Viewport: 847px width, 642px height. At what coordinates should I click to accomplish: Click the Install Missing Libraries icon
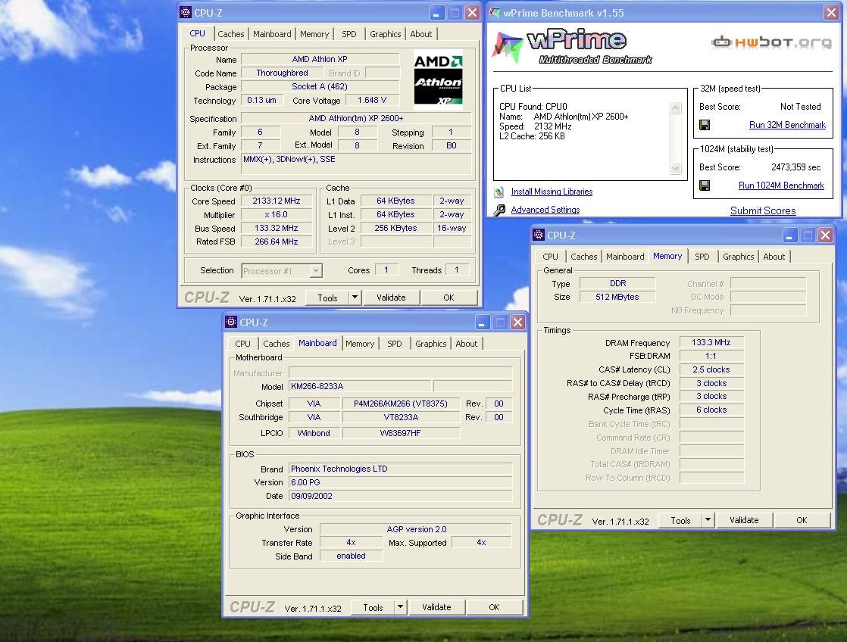pyautogui.click(x=500, y=192)
